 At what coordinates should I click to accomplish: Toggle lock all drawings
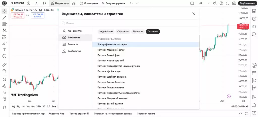point(5,92)
